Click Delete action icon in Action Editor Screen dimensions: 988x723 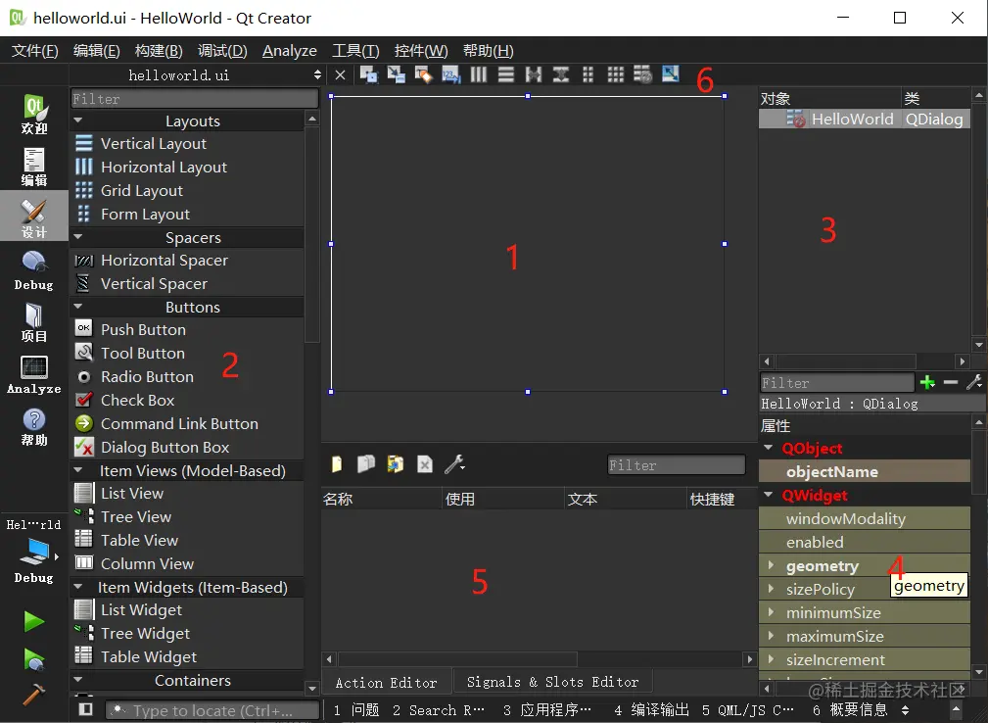pos(425,464)
